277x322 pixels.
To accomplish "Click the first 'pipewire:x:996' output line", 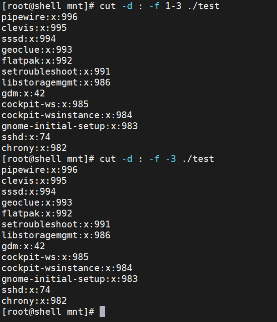I will click(40, 17).
